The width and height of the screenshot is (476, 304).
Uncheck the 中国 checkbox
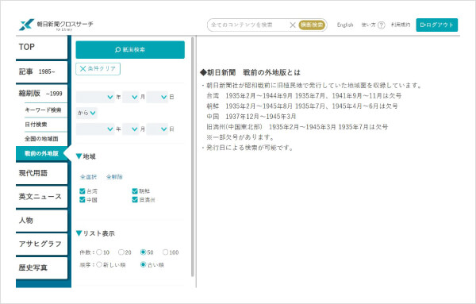tap(82, 199)
